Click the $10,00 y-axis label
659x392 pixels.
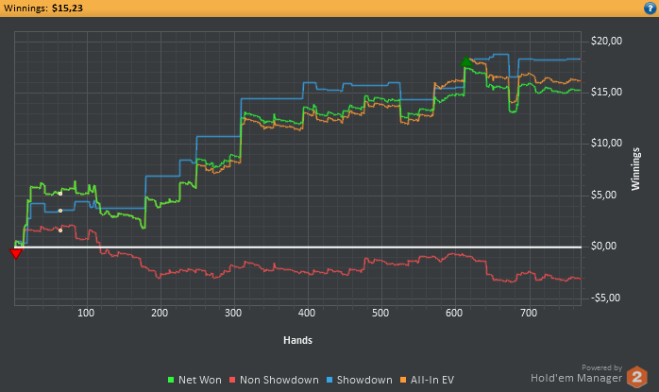[606, 143]
